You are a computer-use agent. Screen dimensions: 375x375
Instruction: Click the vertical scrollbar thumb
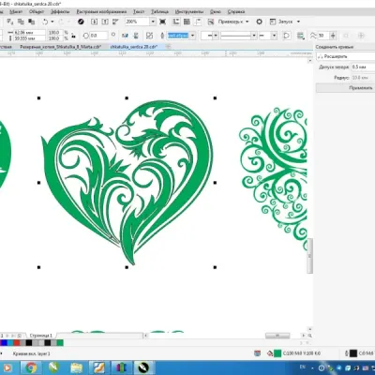(309, 256)
